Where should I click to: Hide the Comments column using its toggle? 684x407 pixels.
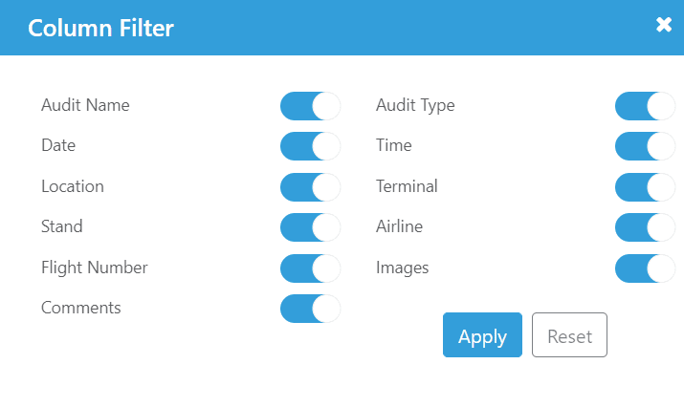click(310, 309)
